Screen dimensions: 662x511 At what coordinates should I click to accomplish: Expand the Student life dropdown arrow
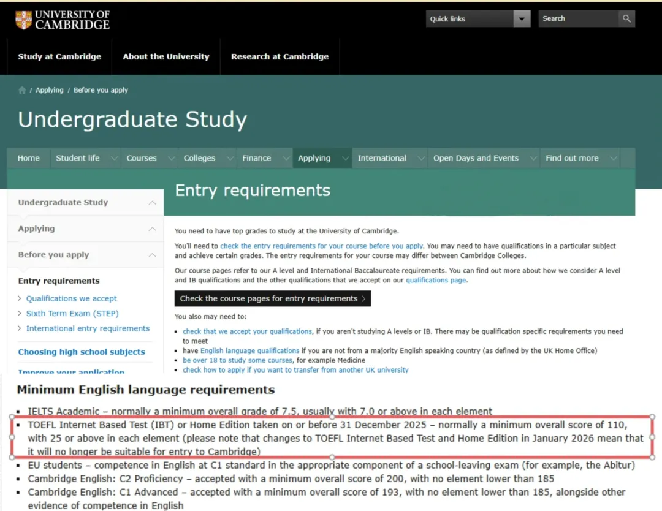click(x=113, y=158)
